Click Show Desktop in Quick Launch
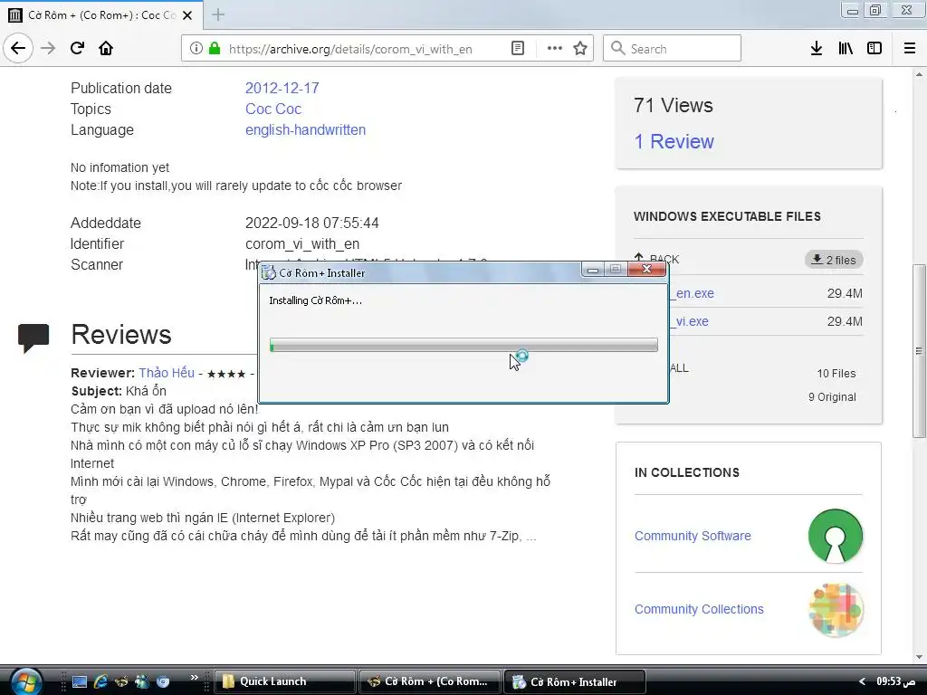Viewport: 927px width, 695px height. click(x=80, y=681)
